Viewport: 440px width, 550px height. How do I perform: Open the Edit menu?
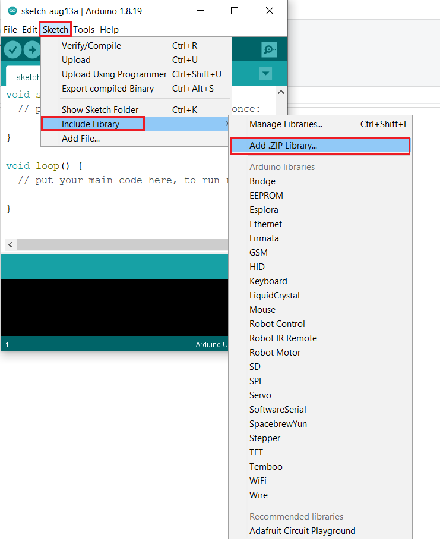[30, 30]
